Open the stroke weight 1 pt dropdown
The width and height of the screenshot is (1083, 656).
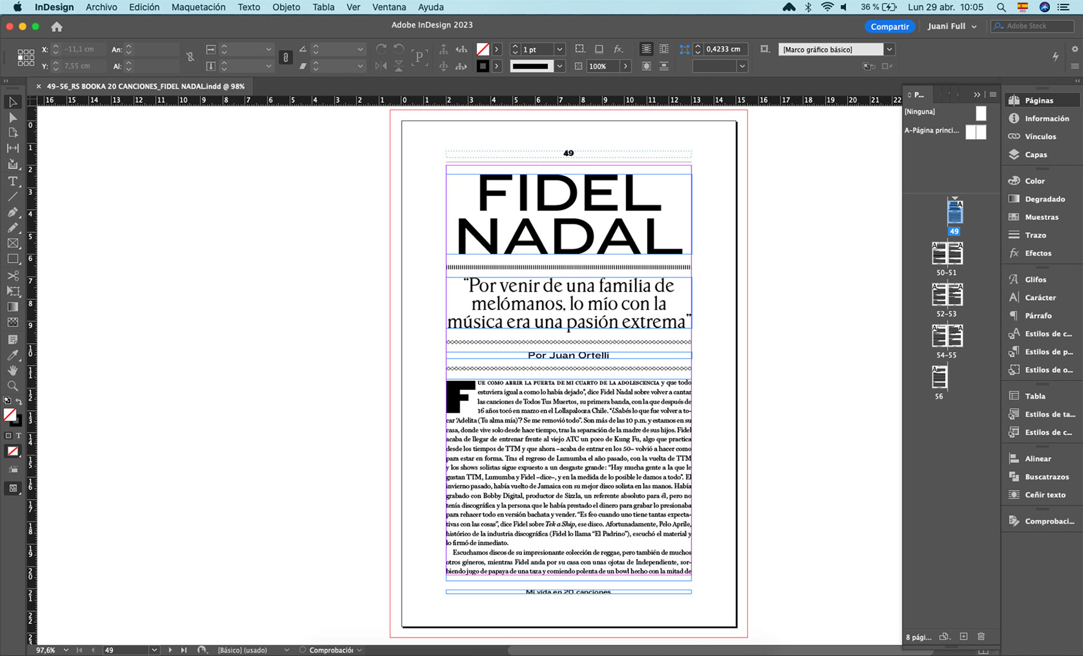point(560,50)
